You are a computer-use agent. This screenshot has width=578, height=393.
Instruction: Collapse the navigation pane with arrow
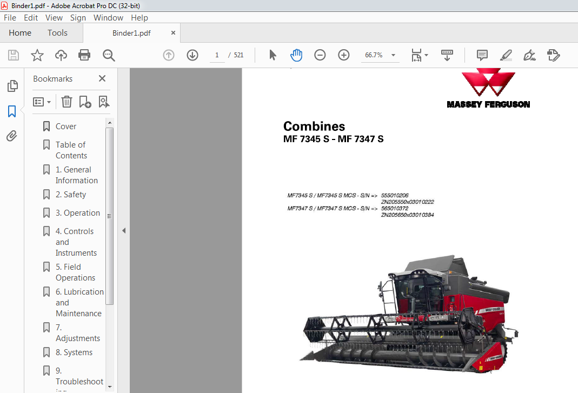(x=124, y=230)
